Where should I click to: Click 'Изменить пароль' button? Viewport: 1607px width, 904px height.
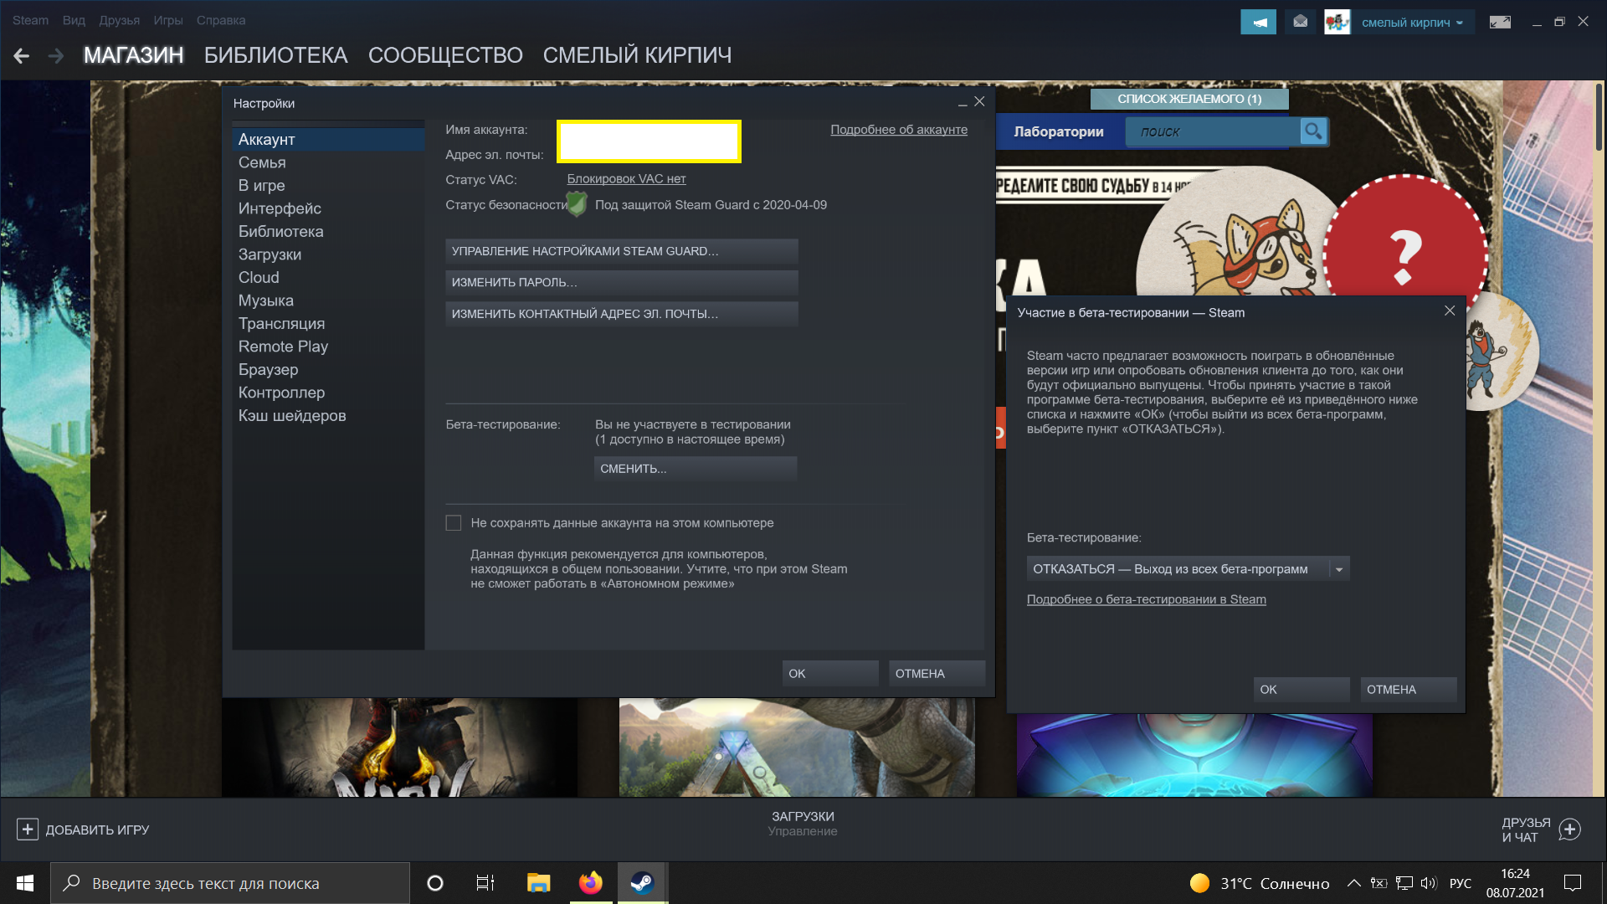(621, 283)
